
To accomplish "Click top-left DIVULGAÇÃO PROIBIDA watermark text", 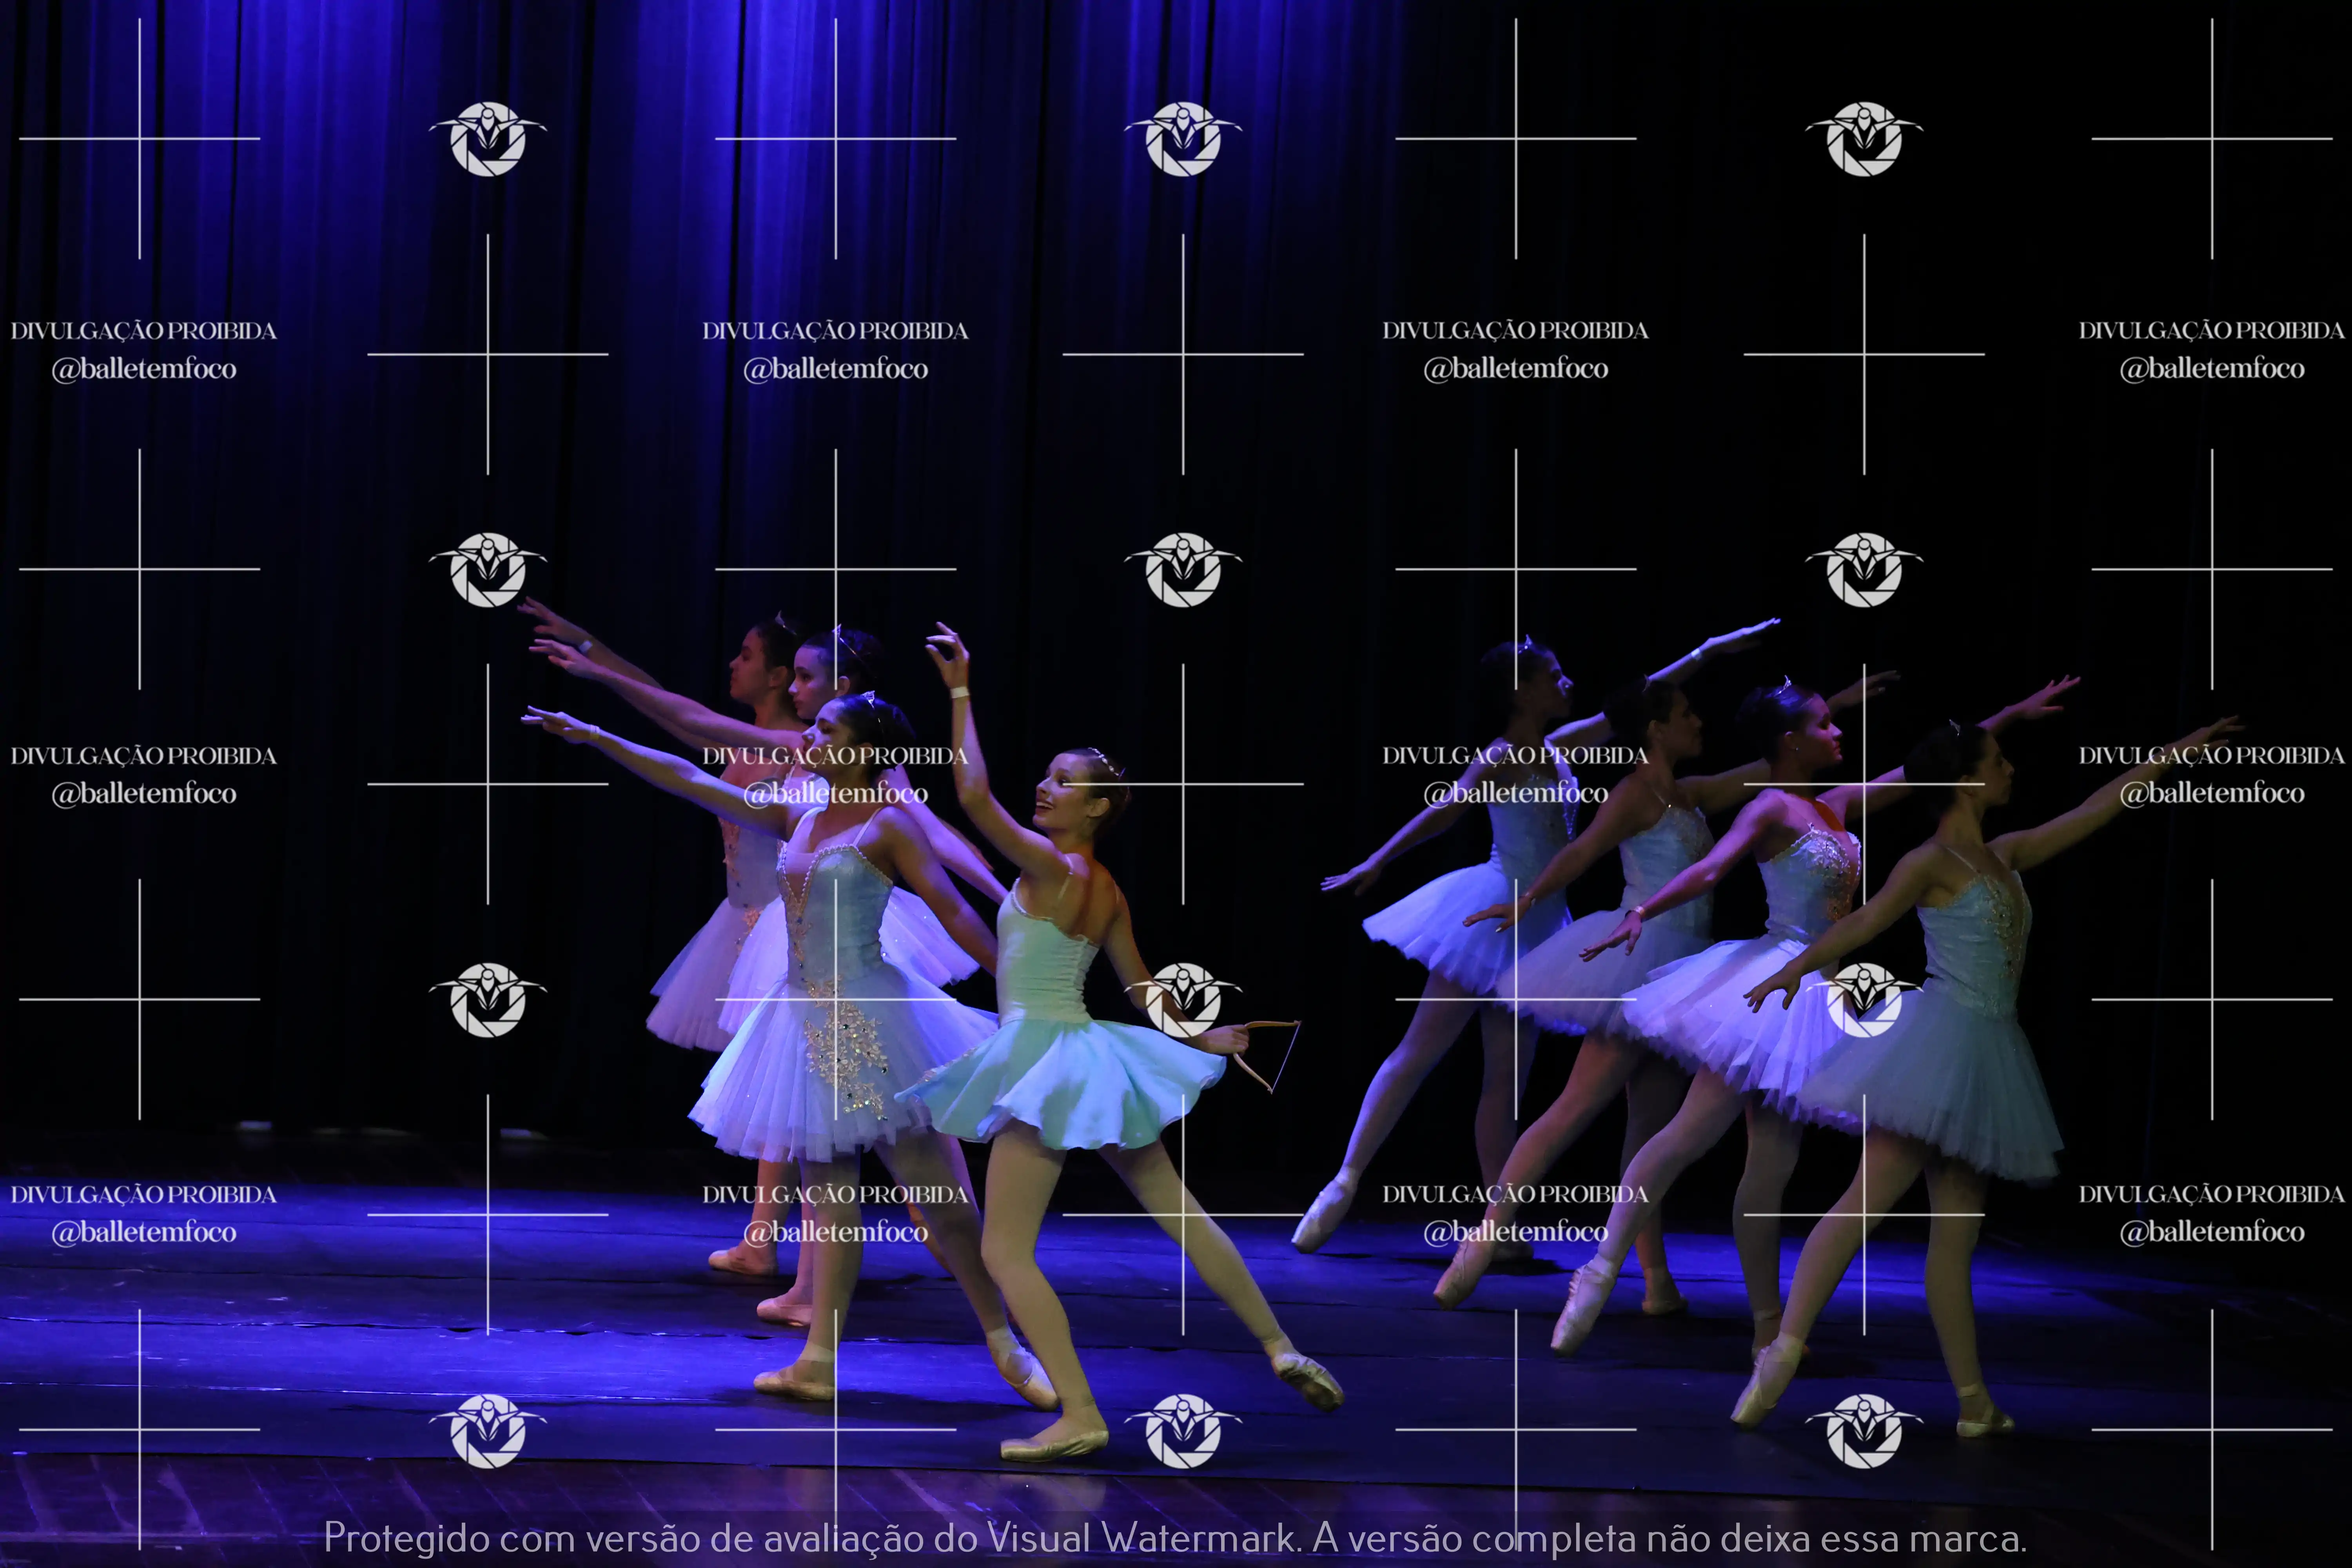I will (x=143, y=331).
